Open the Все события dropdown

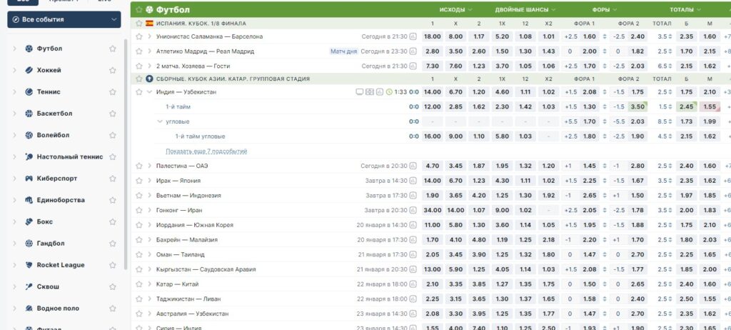tap(64, 19)
